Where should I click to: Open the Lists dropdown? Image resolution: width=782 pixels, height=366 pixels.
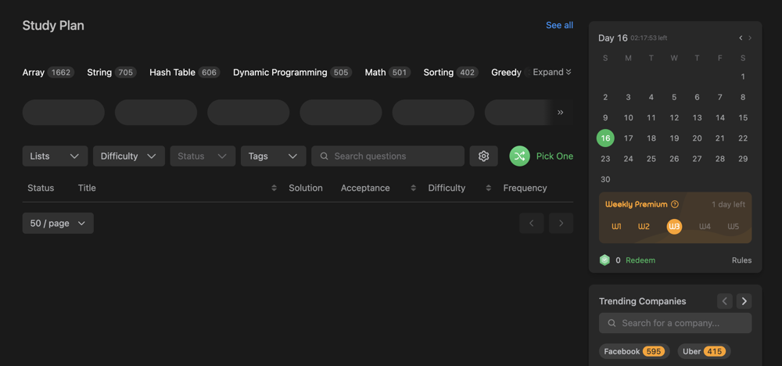(x=55, y=156)
